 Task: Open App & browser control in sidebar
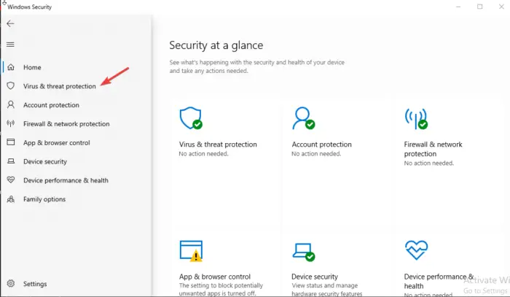tap(57, 142)
